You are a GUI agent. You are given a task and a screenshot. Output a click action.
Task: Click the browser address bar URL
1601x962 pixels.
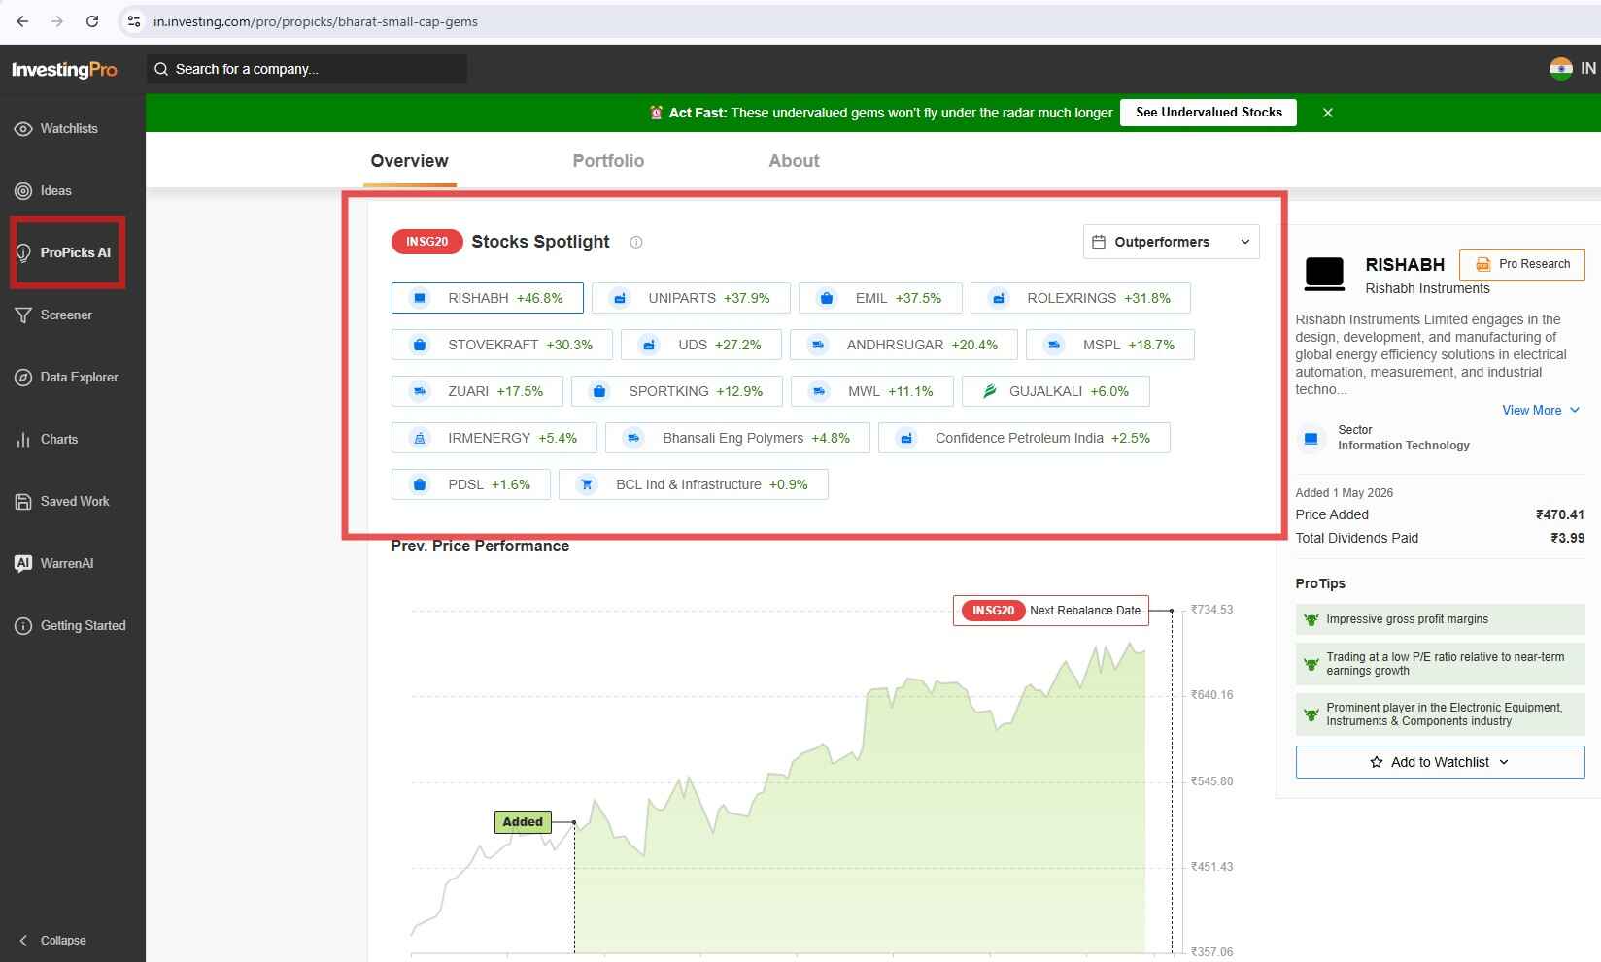point(316,21)
